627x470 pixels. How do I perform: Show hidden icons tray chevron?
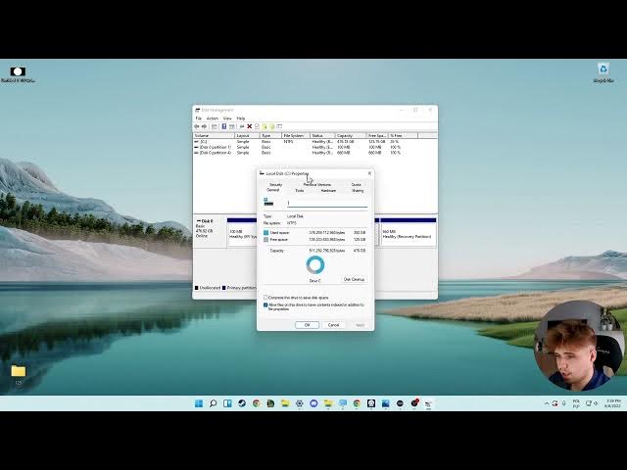pyautogui.click(x=547, y=403)
